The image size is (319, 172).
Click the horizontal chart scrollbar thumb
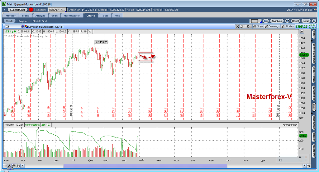click(x=145, y=166)
